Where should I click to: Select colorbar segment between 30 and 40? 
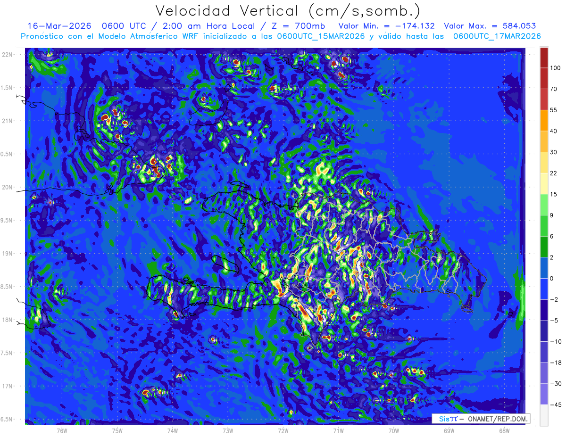click(544, 141)
